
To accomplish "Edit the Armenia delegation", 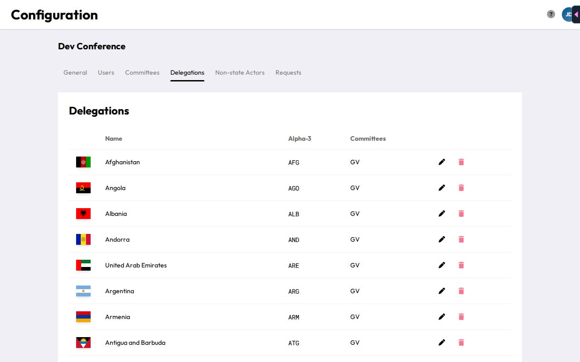I will [442, 317].
